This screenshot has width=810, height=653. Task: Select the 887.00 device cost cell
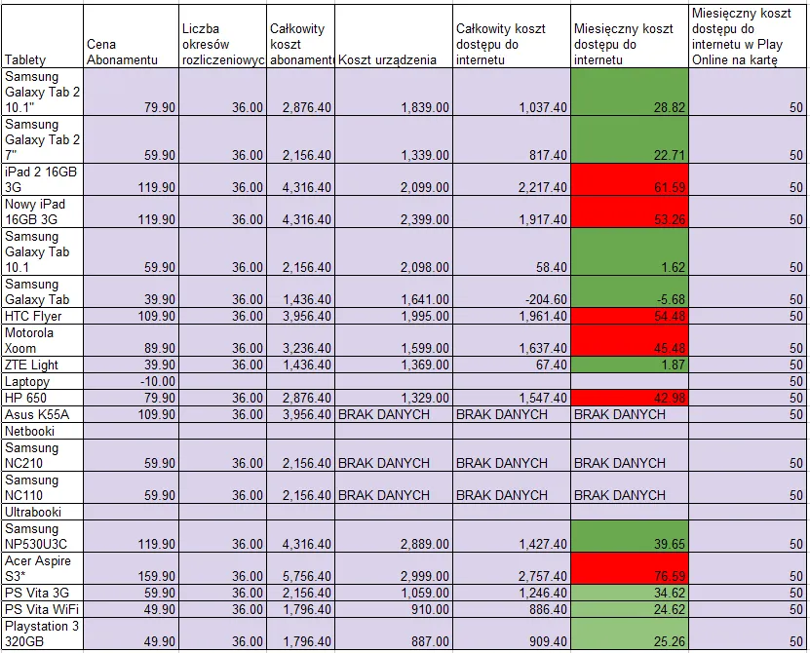(394, 634)
